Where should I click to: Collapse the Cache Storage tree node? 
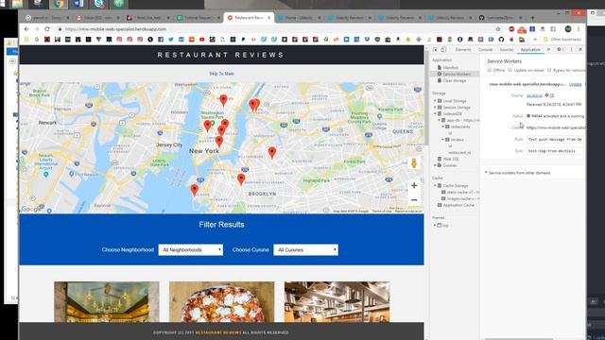(435, 185)
